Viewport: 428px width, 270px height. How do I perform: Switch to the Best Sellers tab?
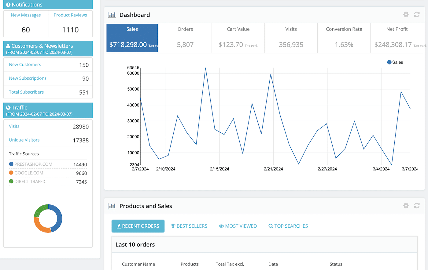[x=189, y=226]
